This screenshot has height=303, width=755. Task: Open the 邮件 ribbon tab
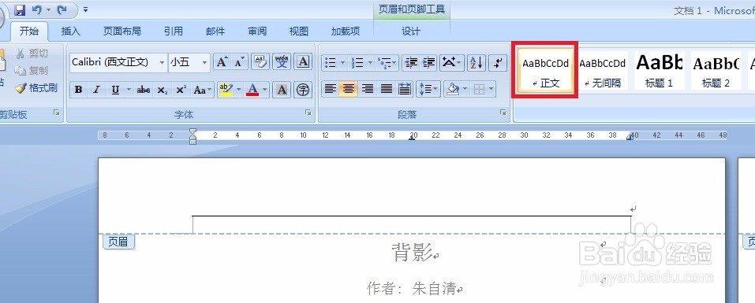click(x=215, y=31)
